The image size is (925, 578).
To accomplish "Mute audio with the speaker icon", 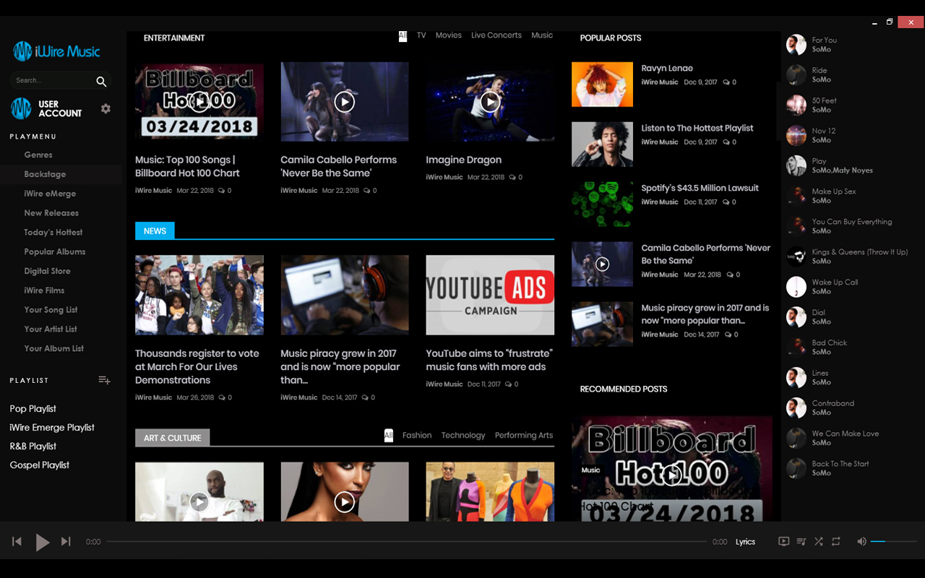I will tap(861, 541).
